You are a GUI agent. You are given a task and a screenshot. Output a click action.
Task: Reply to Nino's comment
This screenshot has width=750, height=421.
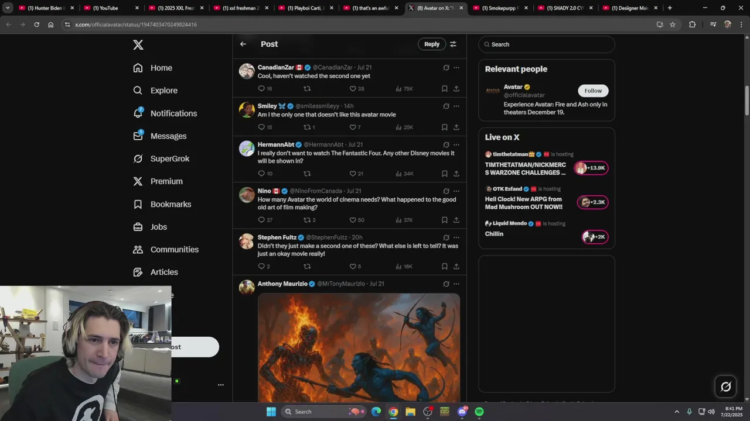[261, 220]
